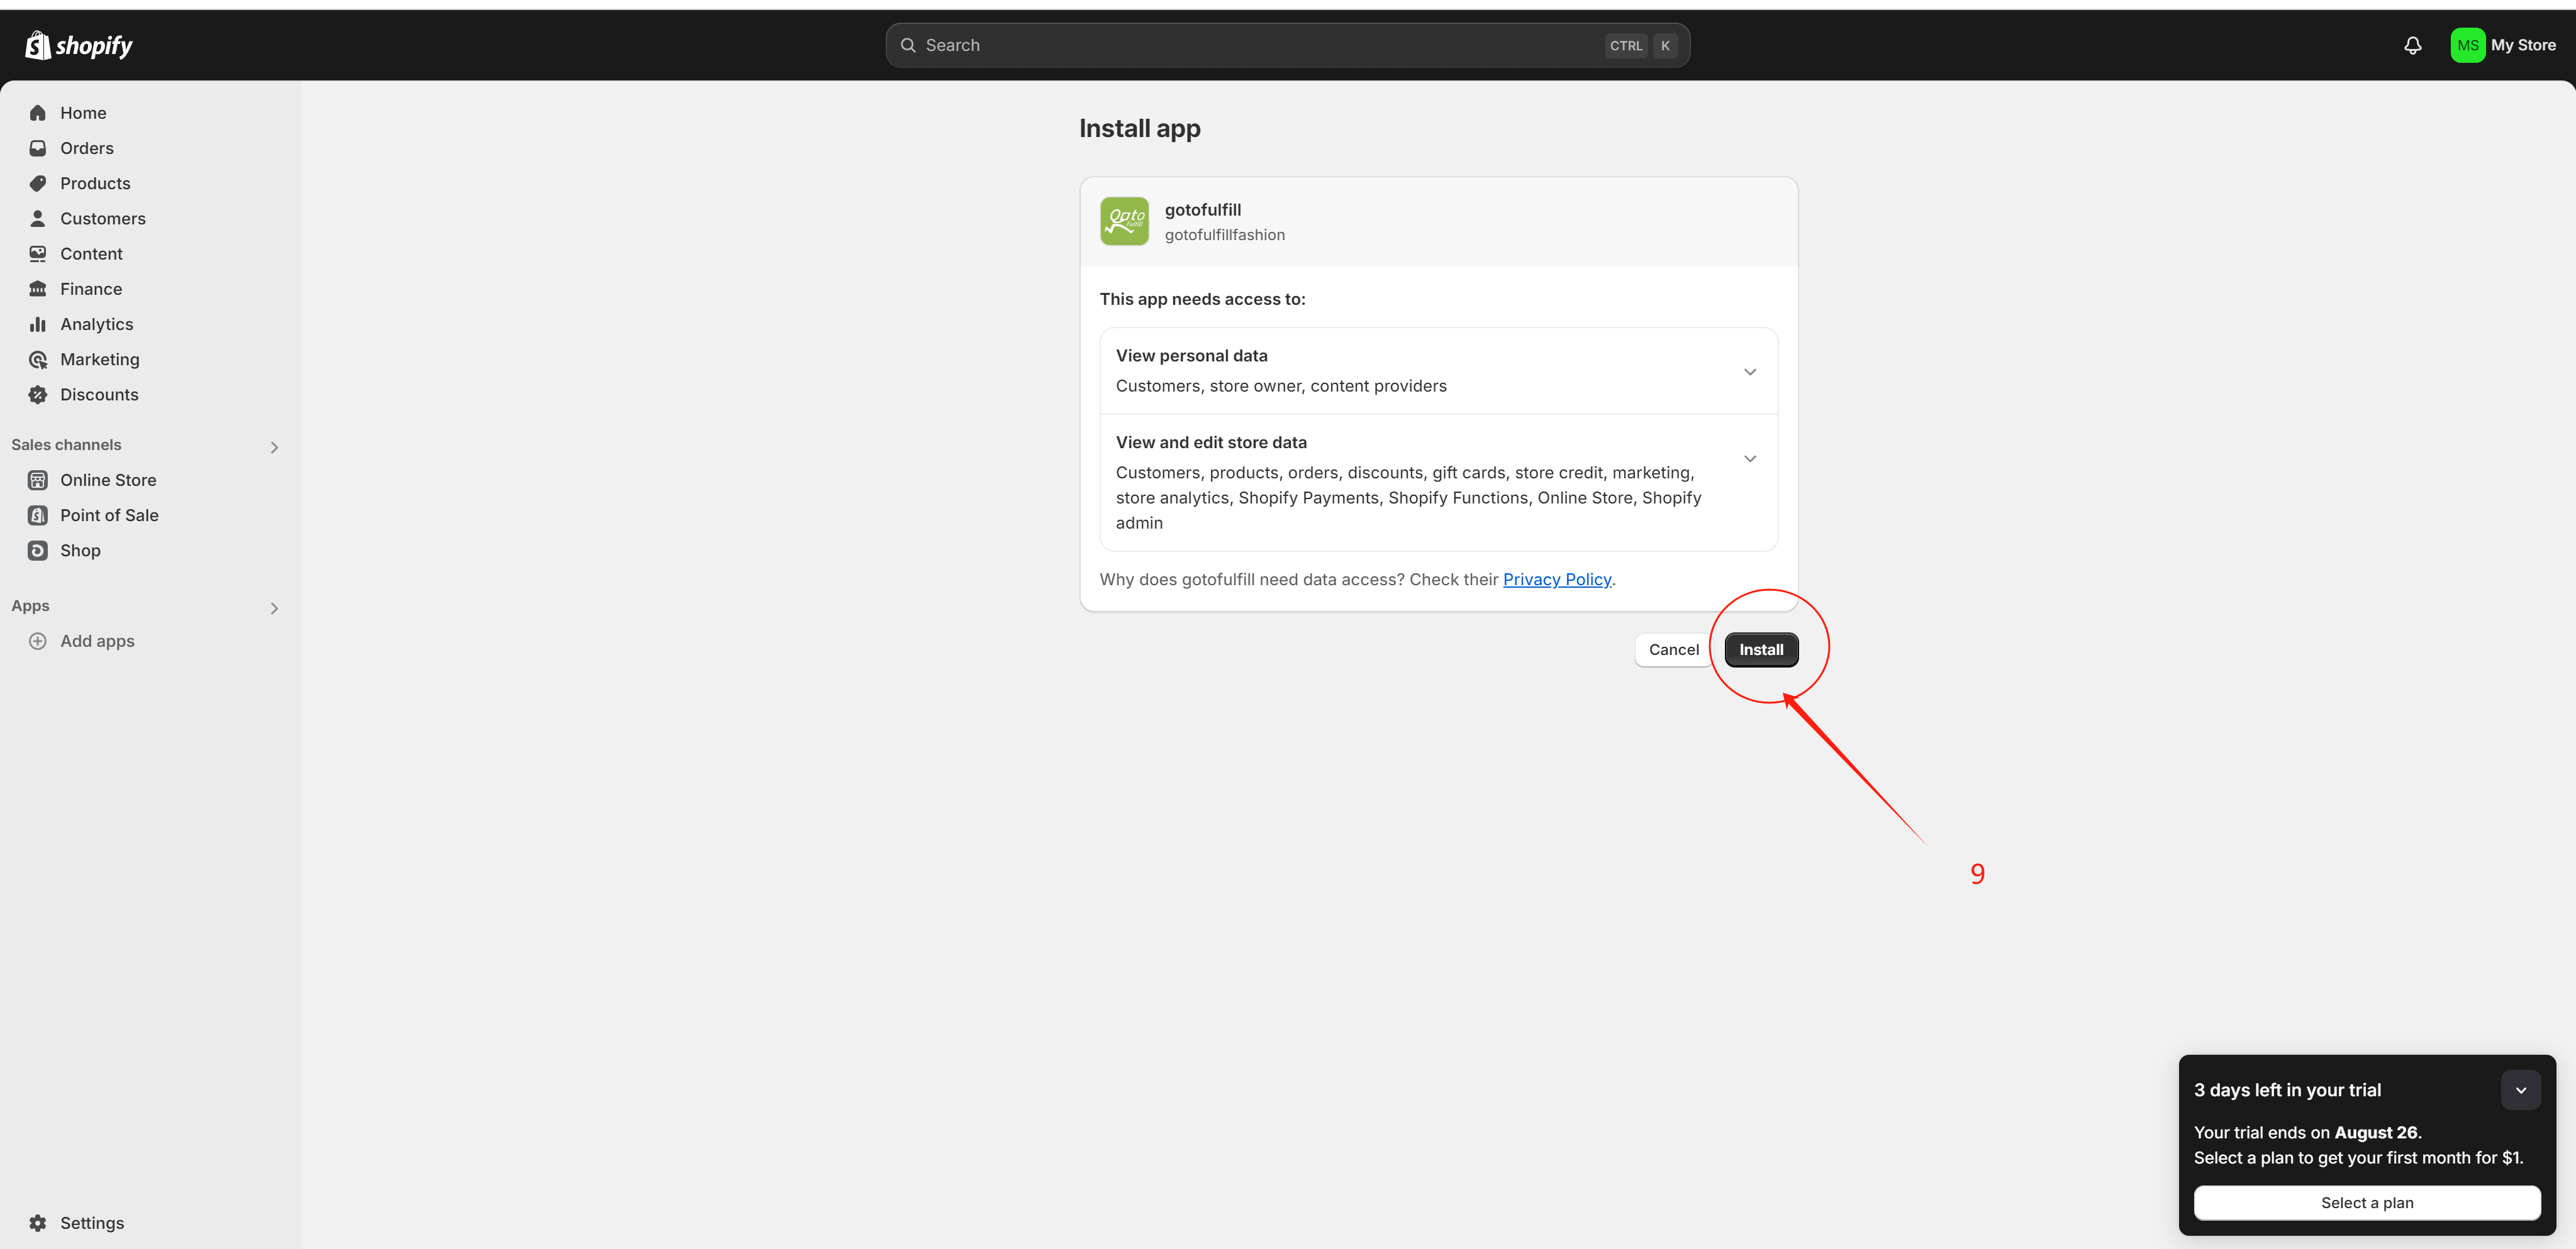Click the Install button

(x=1761, y=649)
